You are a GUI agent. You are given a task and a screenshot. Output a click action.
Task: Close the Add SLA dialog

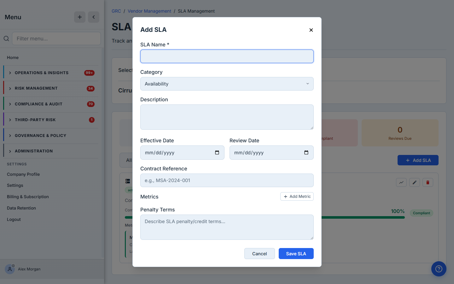click(311, 30)
